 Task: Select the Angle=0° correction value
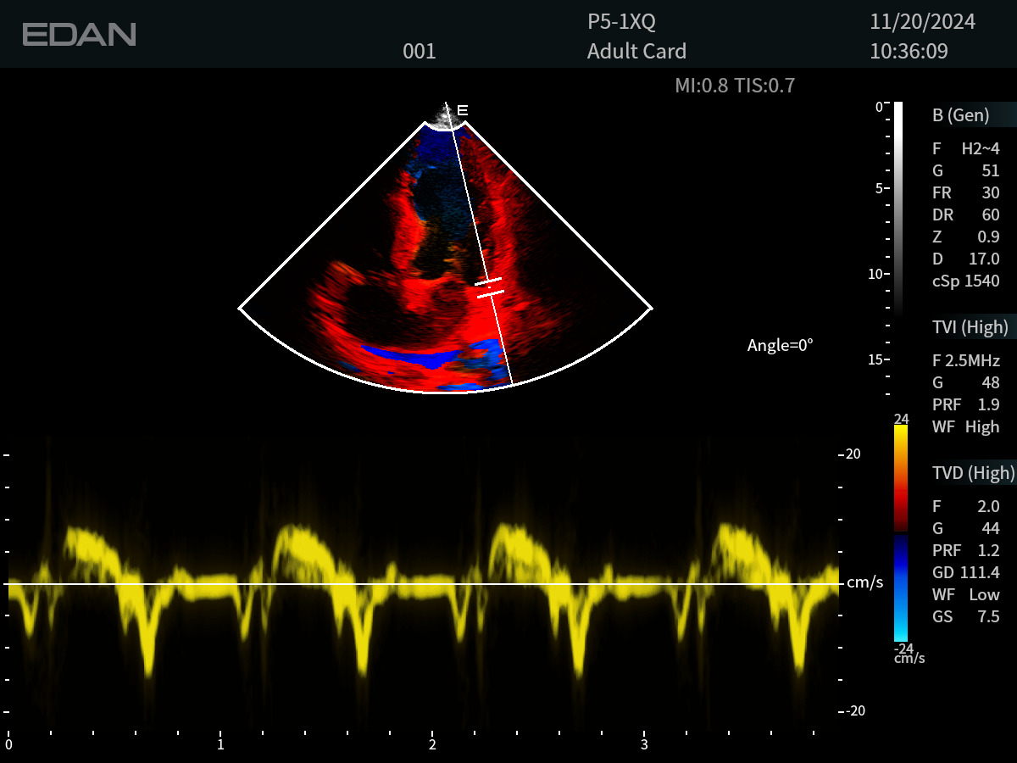point(780,345)
